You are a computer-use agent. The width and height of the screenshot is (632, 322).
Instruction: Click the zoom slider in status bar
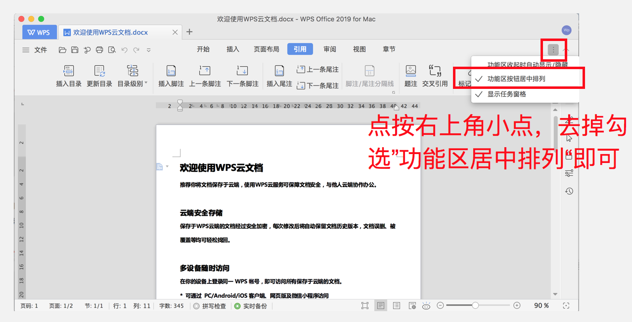[475, 306]
